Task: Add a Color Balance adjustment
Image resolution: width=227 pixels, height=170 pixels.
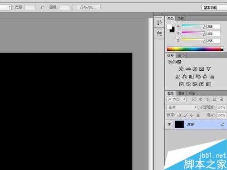Action: [x=185, y=77]
